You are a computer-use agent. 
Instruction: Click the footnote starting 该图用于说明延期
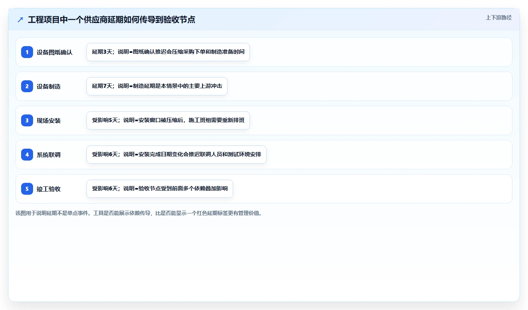point(139,213)
